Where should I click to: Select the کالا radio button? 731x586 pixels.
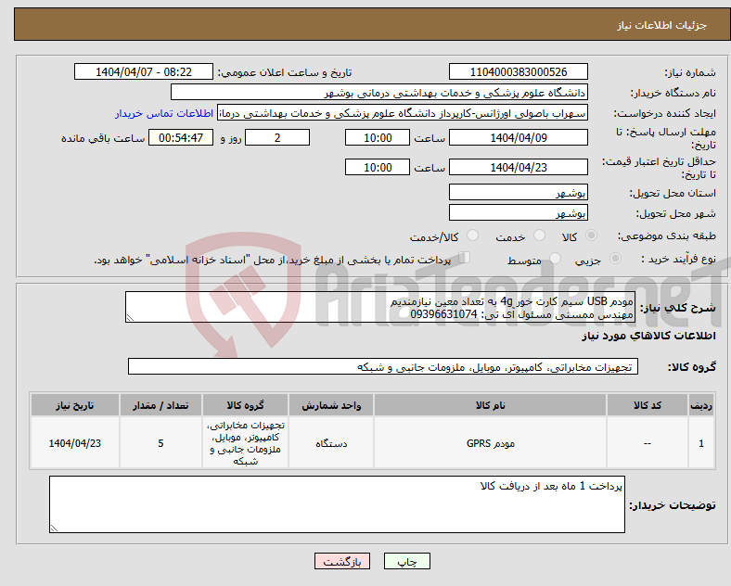point(591,236)
